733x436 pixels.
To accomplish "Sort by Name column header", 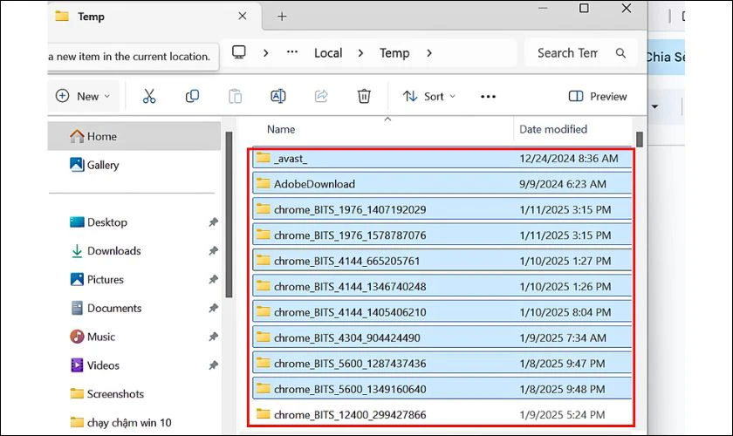I will click(x=281, y=129).
